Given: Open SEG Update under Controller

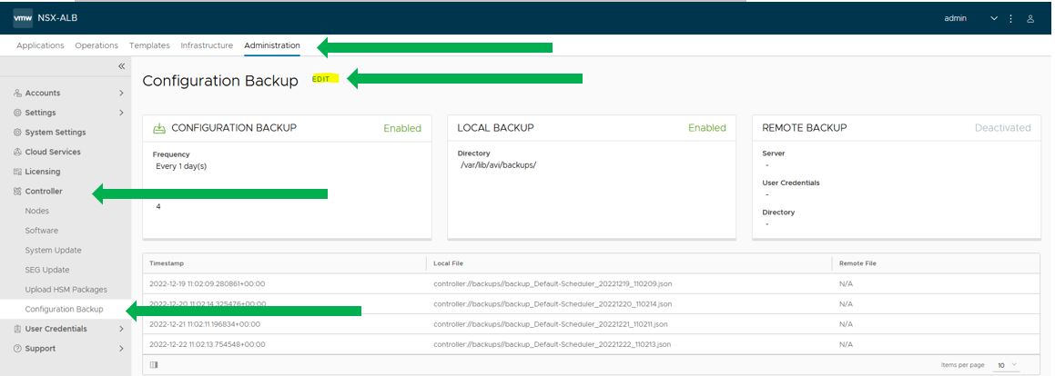Looking at the screenshot, I should click(47, 270).
